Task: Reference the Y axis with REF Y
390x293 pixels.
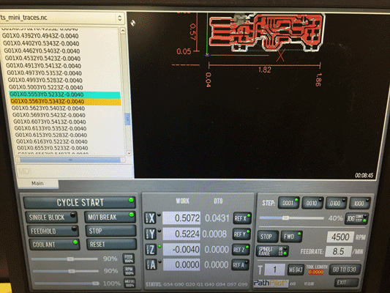Action: click(x=241, y=234)
